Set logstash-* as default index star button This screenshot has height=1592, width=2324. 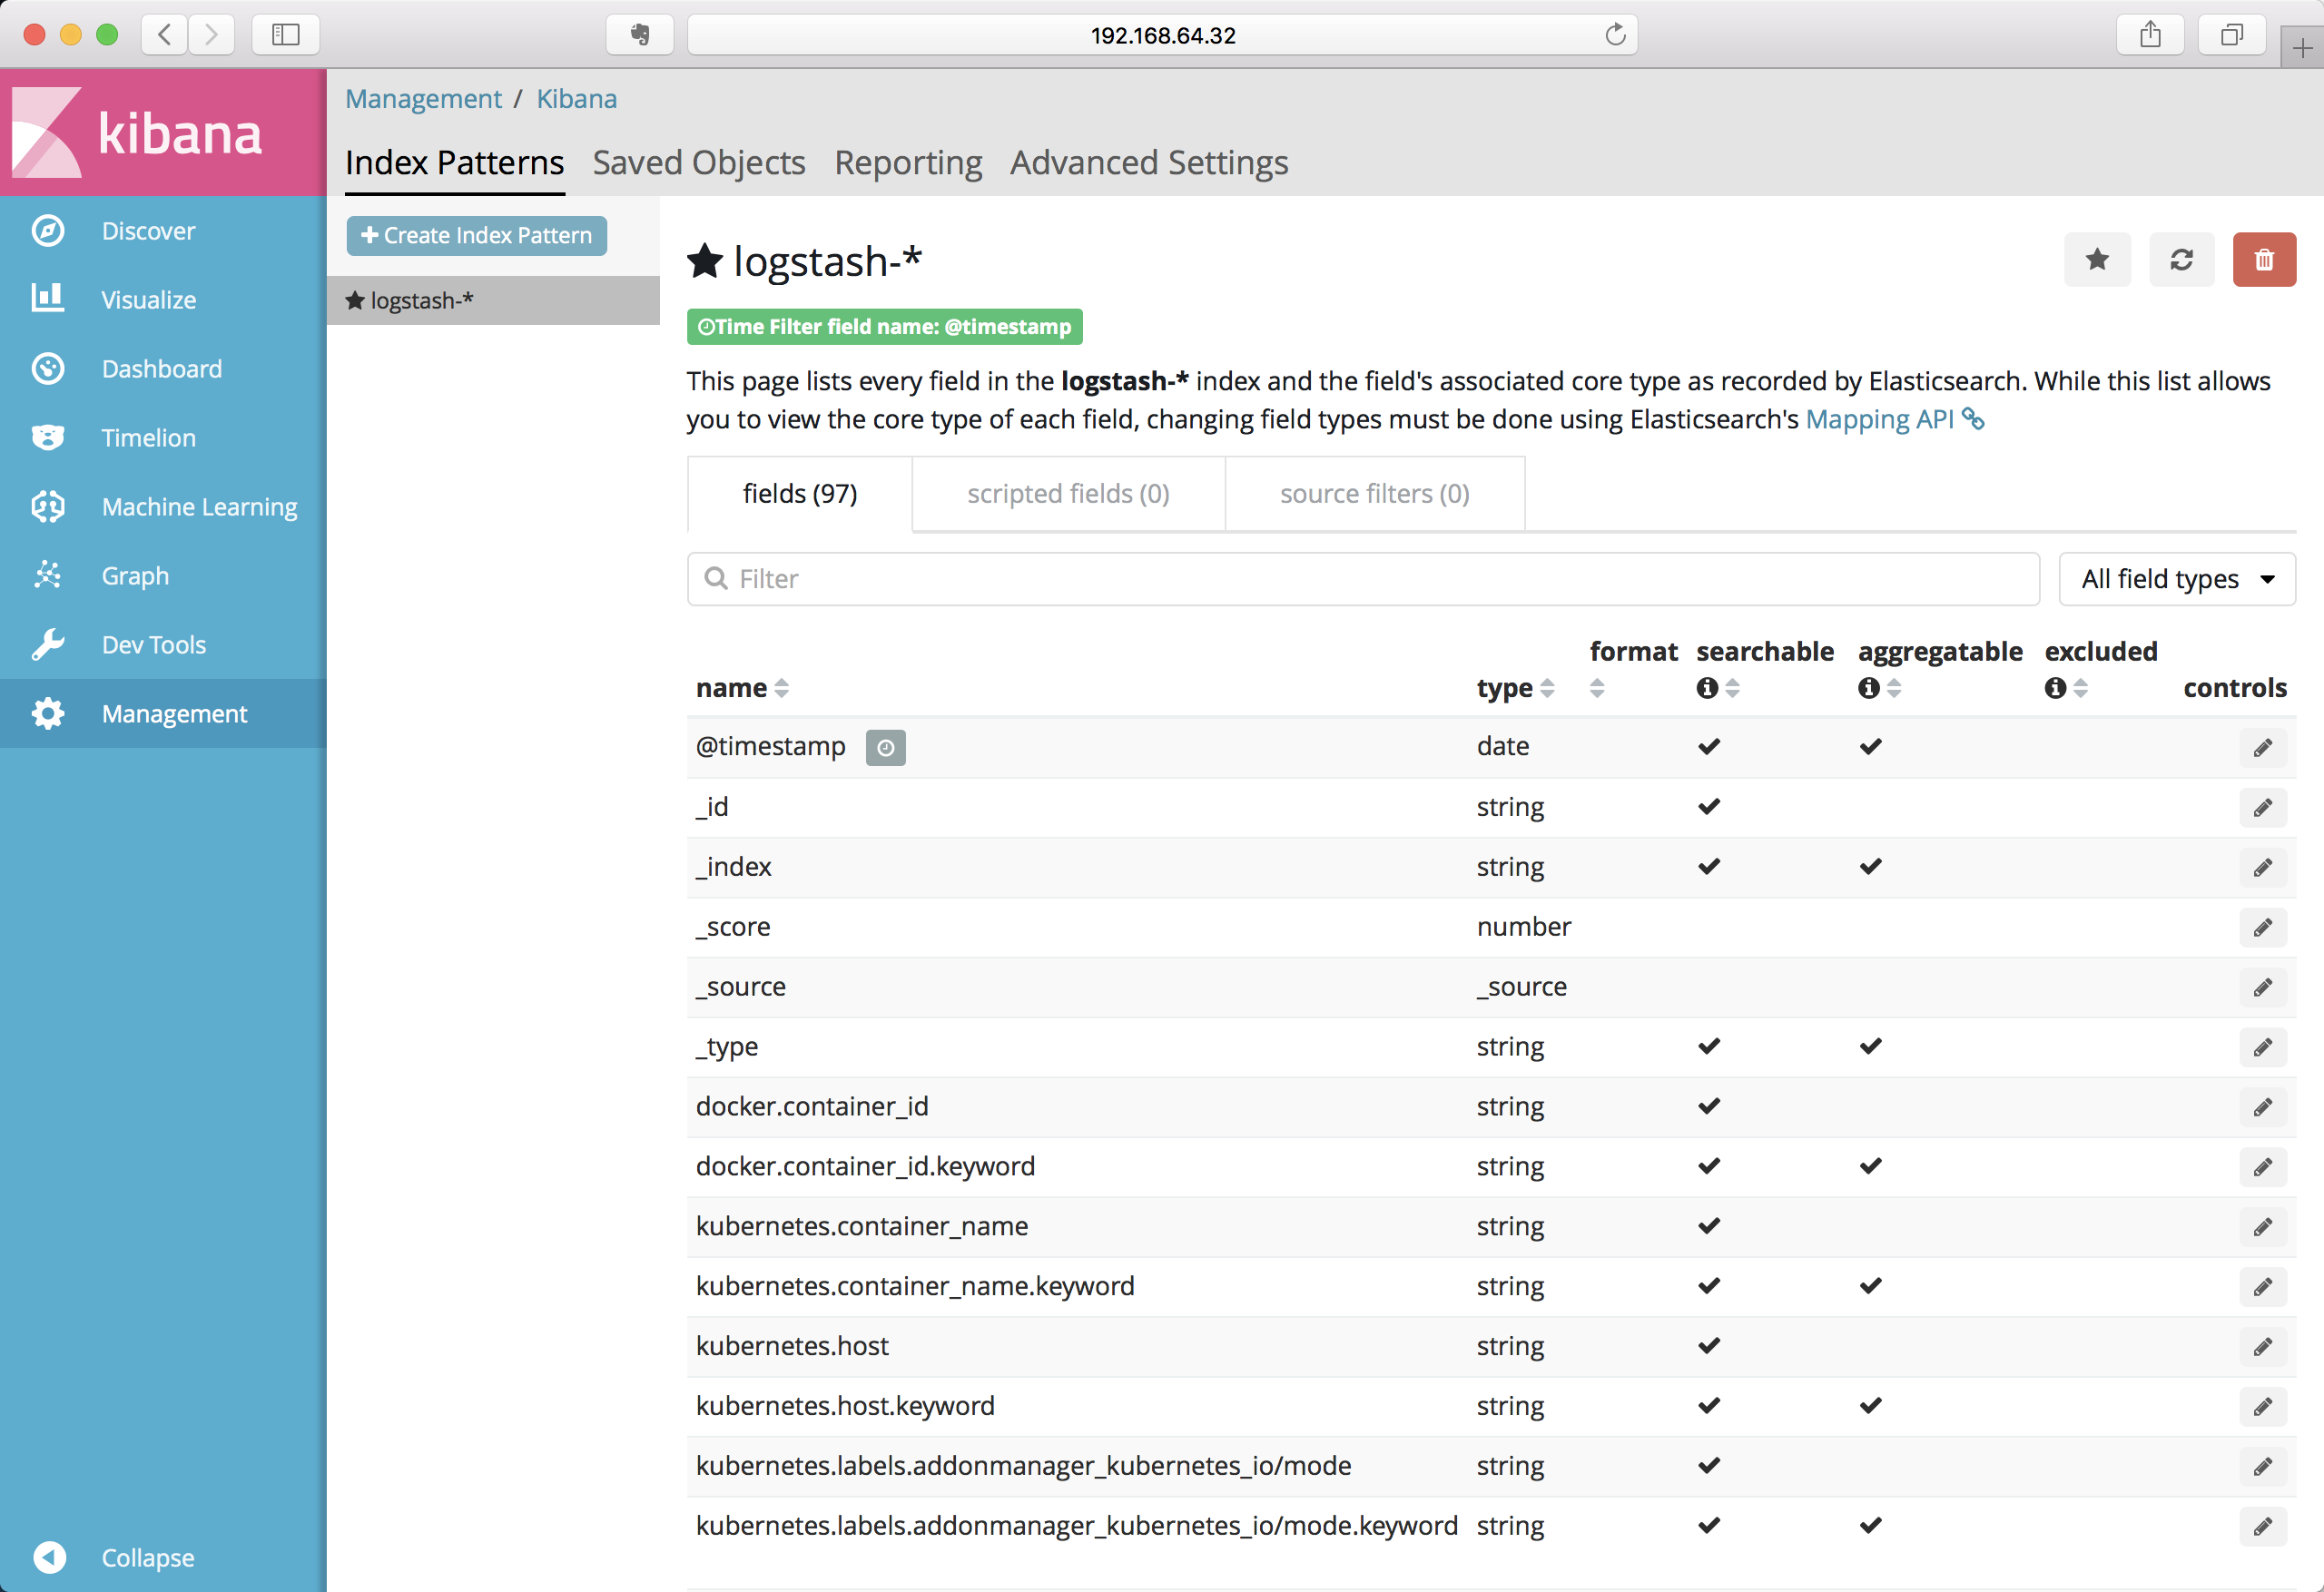tap(2097, 260)
